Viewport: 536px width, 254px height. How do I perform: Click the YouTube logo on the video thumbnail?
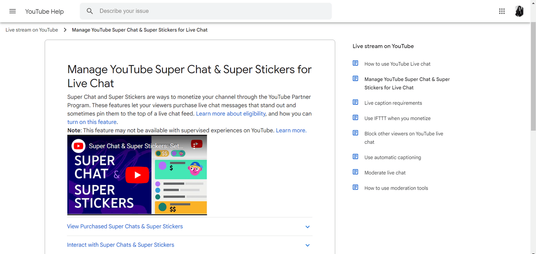pyautogui.click(x=78, y=146)
